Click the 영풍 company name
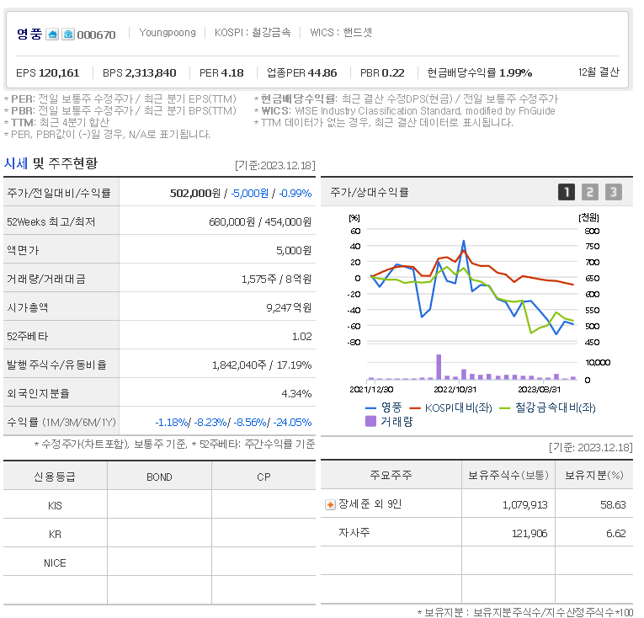The image size is (644, 618). pyautogui.click(x=29, y=34)
